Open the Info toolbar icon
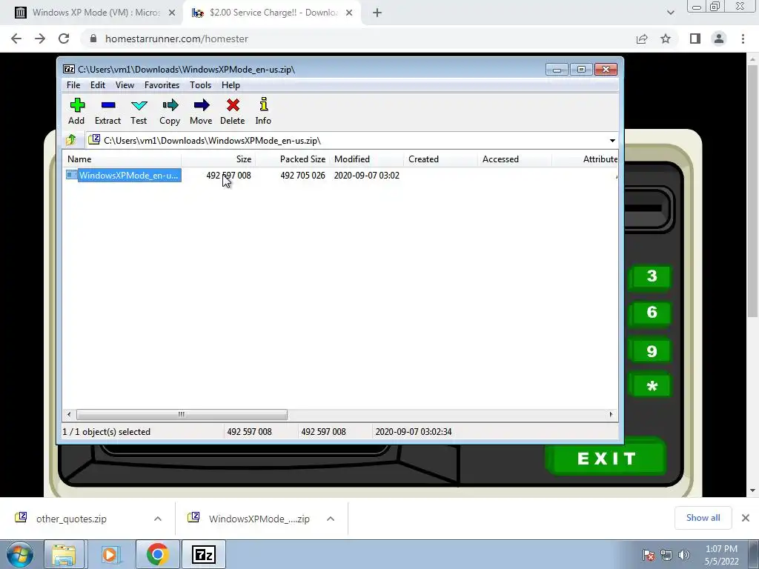 [263, 104]
